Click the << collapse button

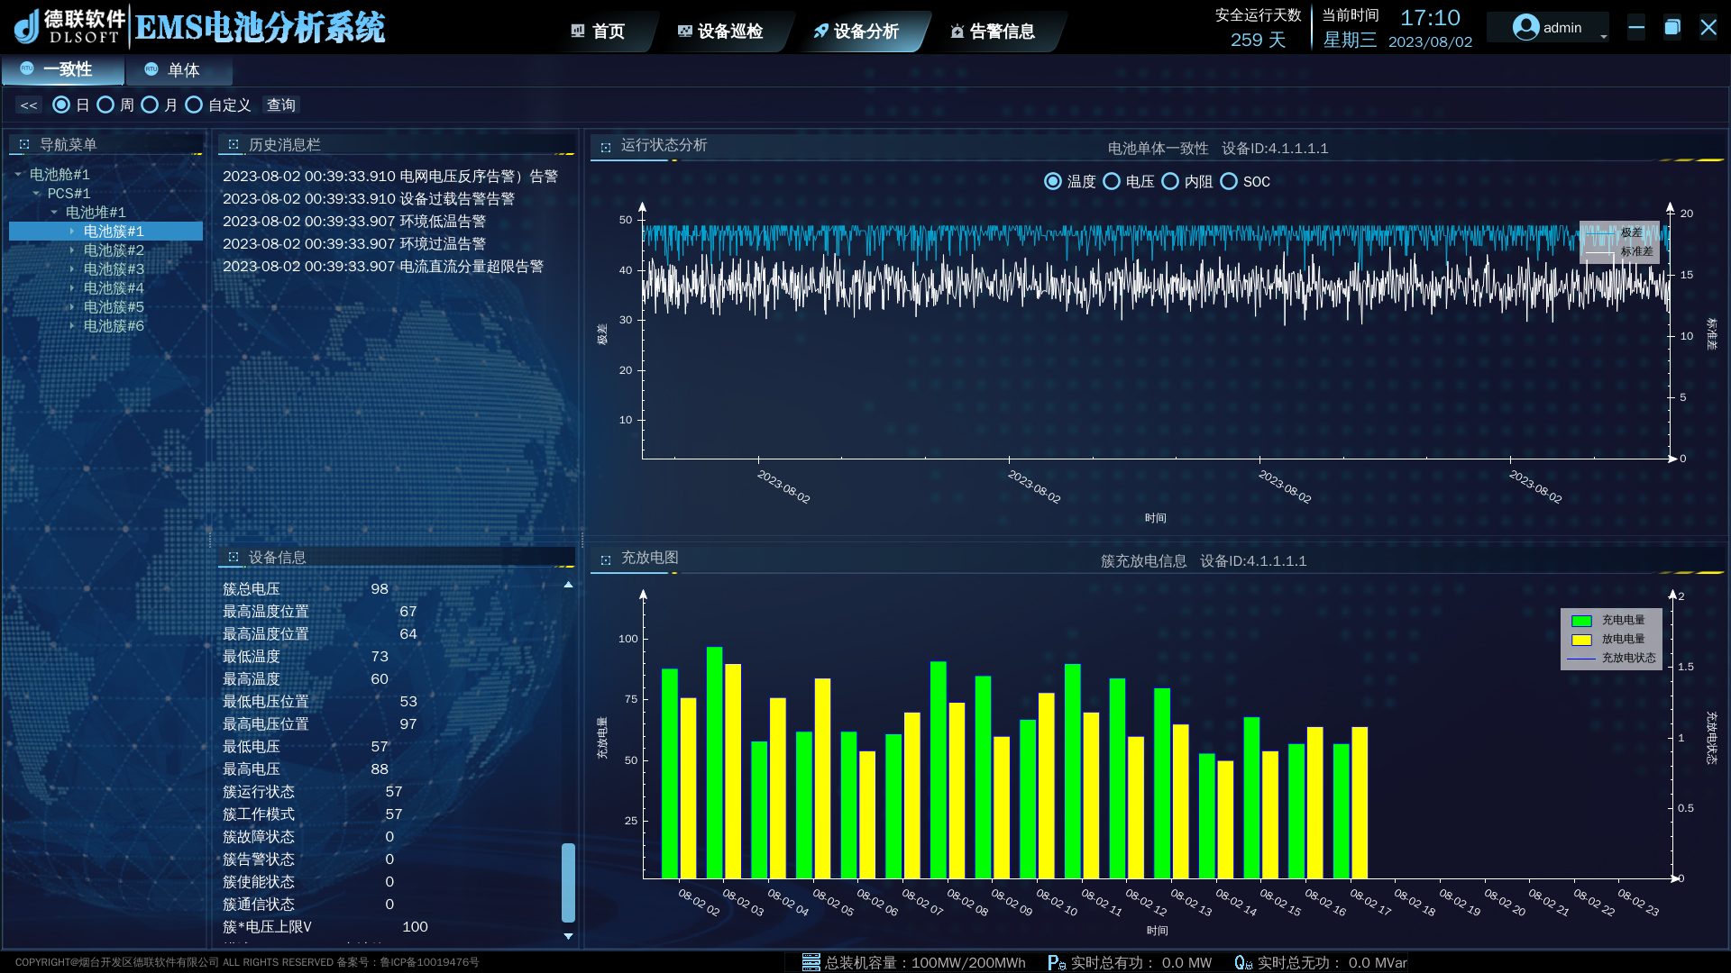click(x=29, y=105)
